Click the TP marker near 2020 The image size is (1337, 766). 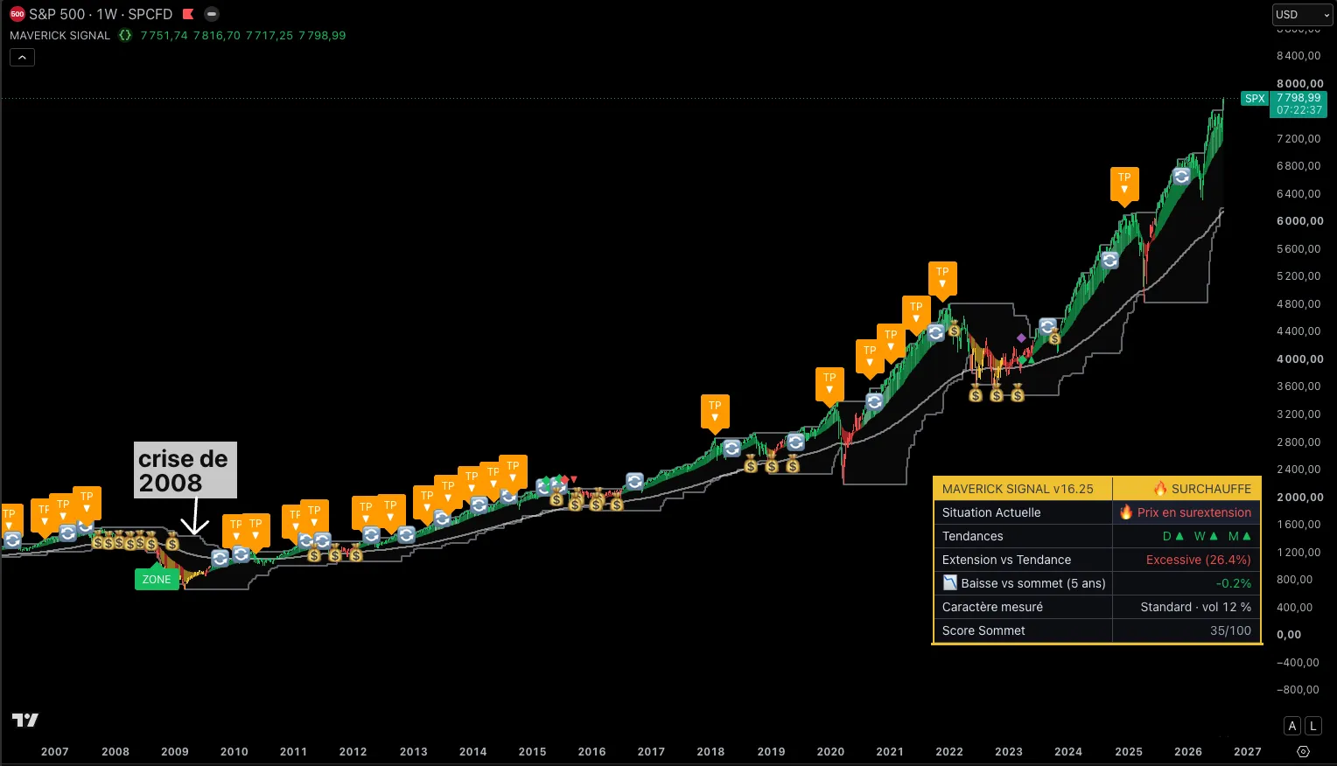click(829, 386)
